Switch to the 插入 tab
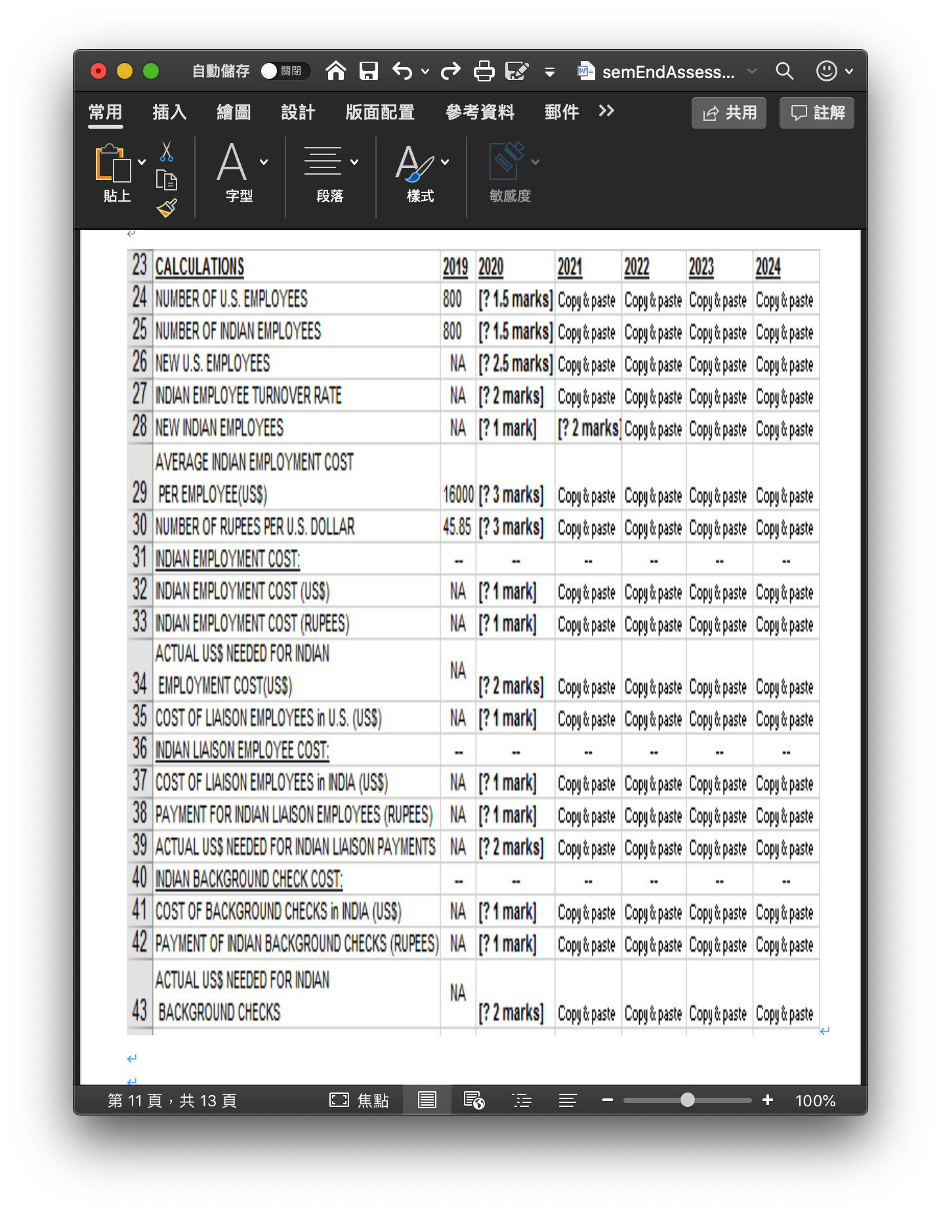The width and height of the screenshot is (941, 1212). click(x=169, y=113)
